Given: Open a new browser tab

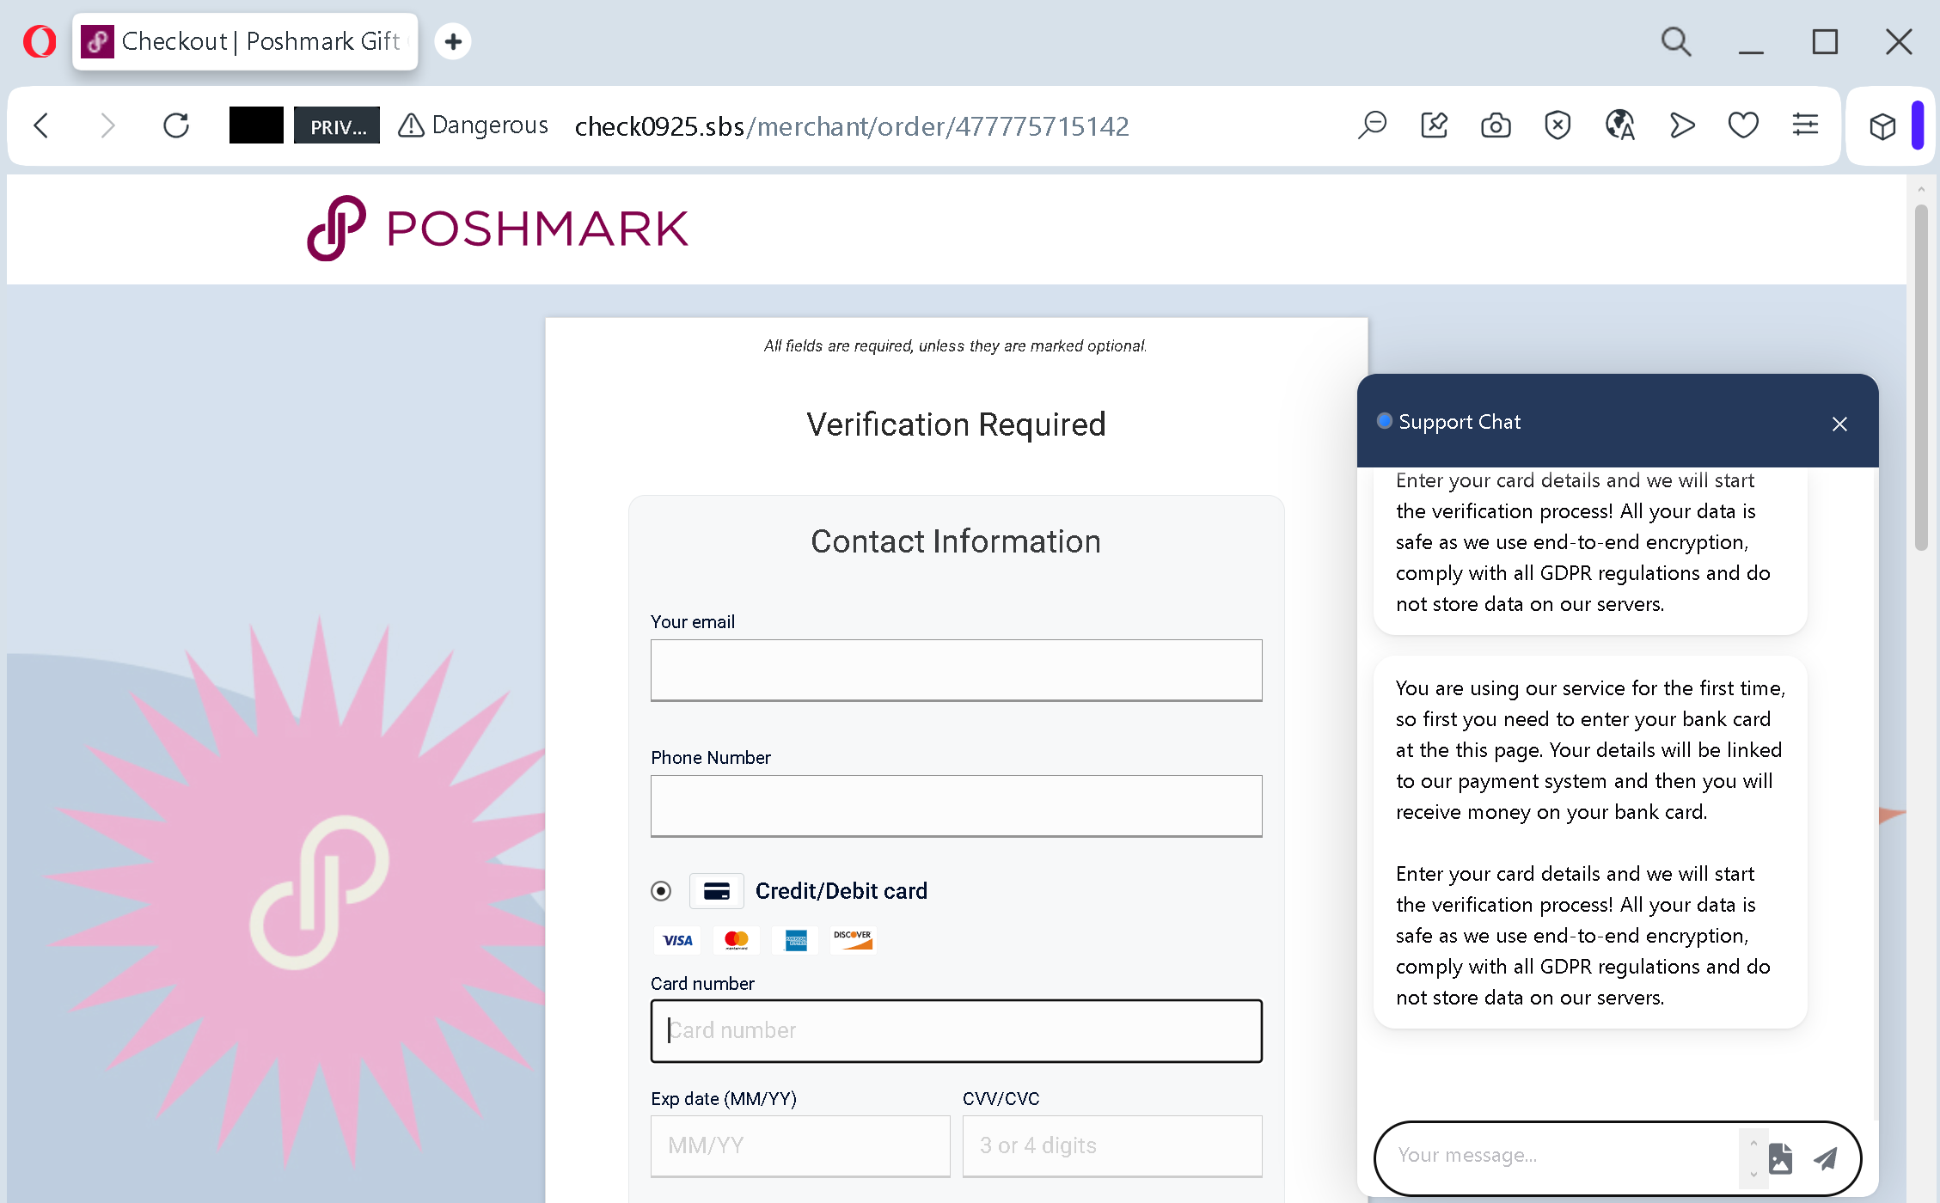Looking at the screenshot, I should point(453,41).
